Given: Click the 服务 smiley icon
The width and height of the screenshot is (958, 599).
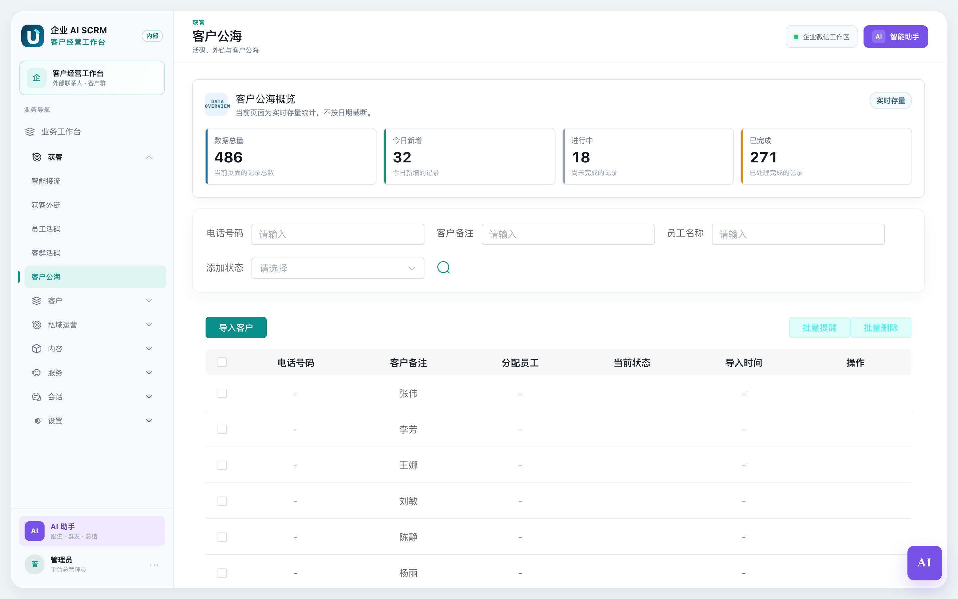Looking at the screenshot, I should click(36, 373).
